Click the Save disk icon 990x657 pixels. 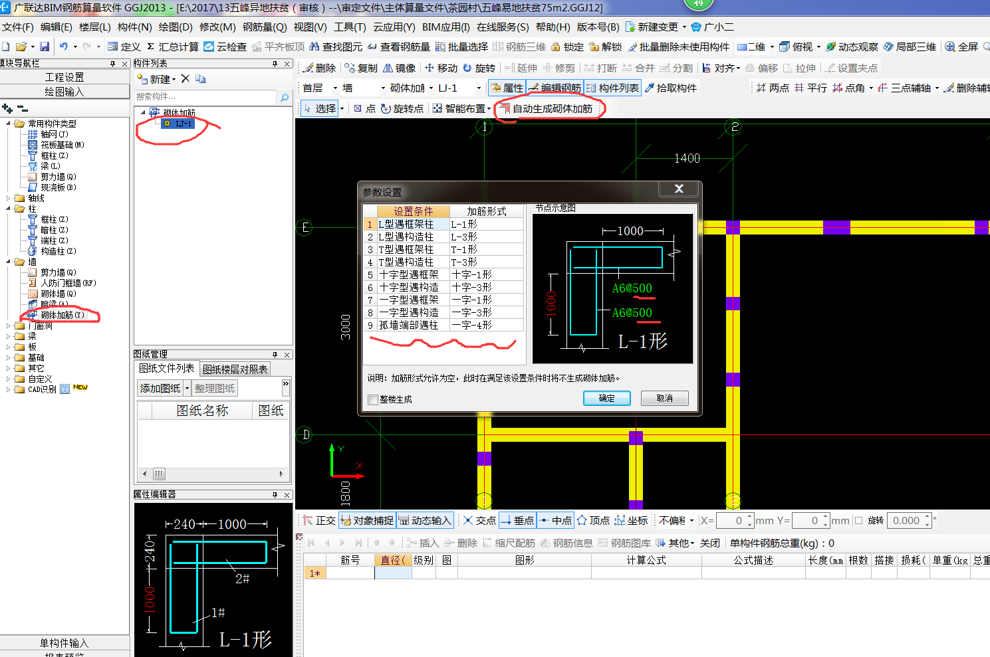tap(44, 47)
